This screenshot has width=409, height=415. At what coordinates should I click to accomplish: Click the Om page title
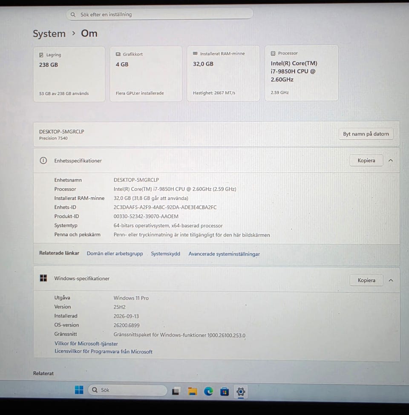89,33
